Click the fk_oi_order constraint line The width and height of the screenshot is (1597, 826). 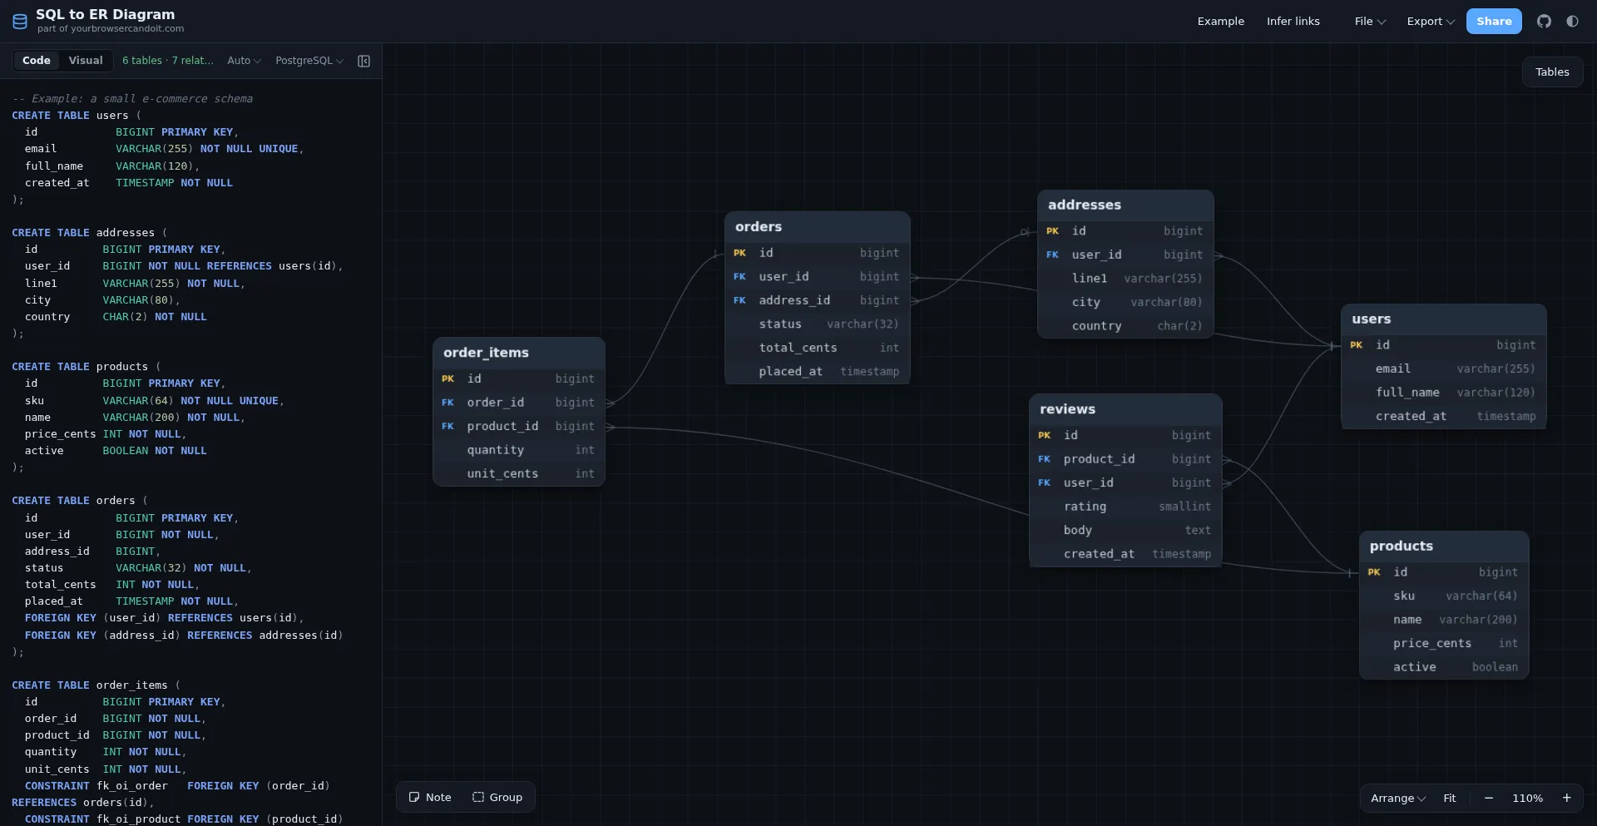pyautogui.click(x=177, y=786)
